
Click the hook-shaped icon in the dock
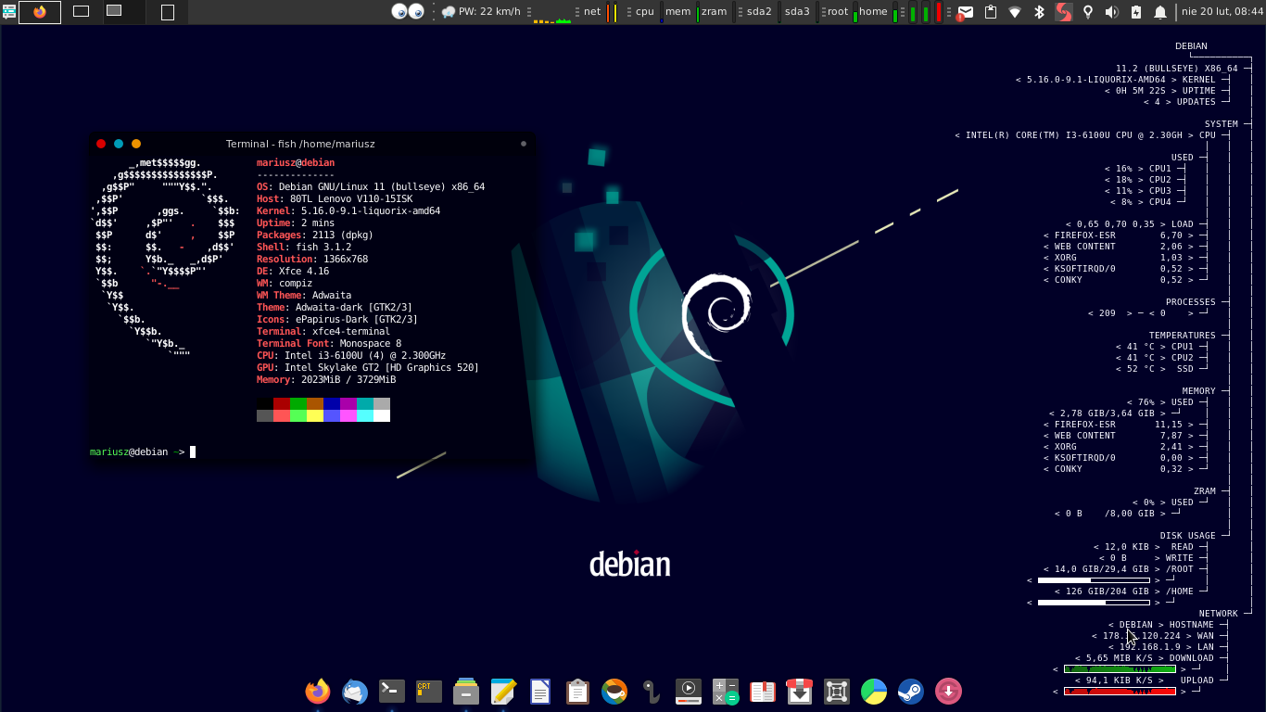[x=652, y=691]
